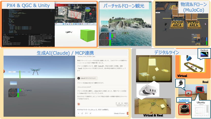Click the altitude bar in virtual drone tourism view
The width and height of the screenshot is (211, 119).
(110, 39)
